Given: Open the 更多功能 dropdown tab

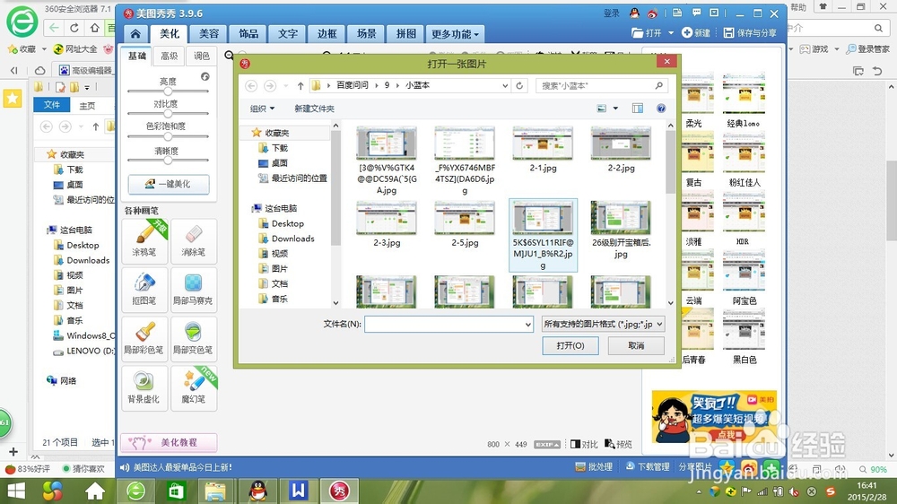Looking at the screenshot, I should point(455,34).
